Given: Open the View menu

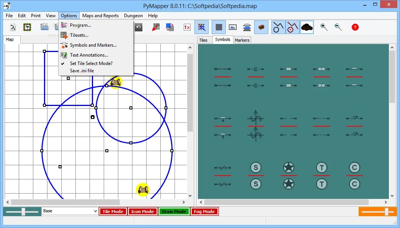Looking at the screenshot, I should point(51,16).
